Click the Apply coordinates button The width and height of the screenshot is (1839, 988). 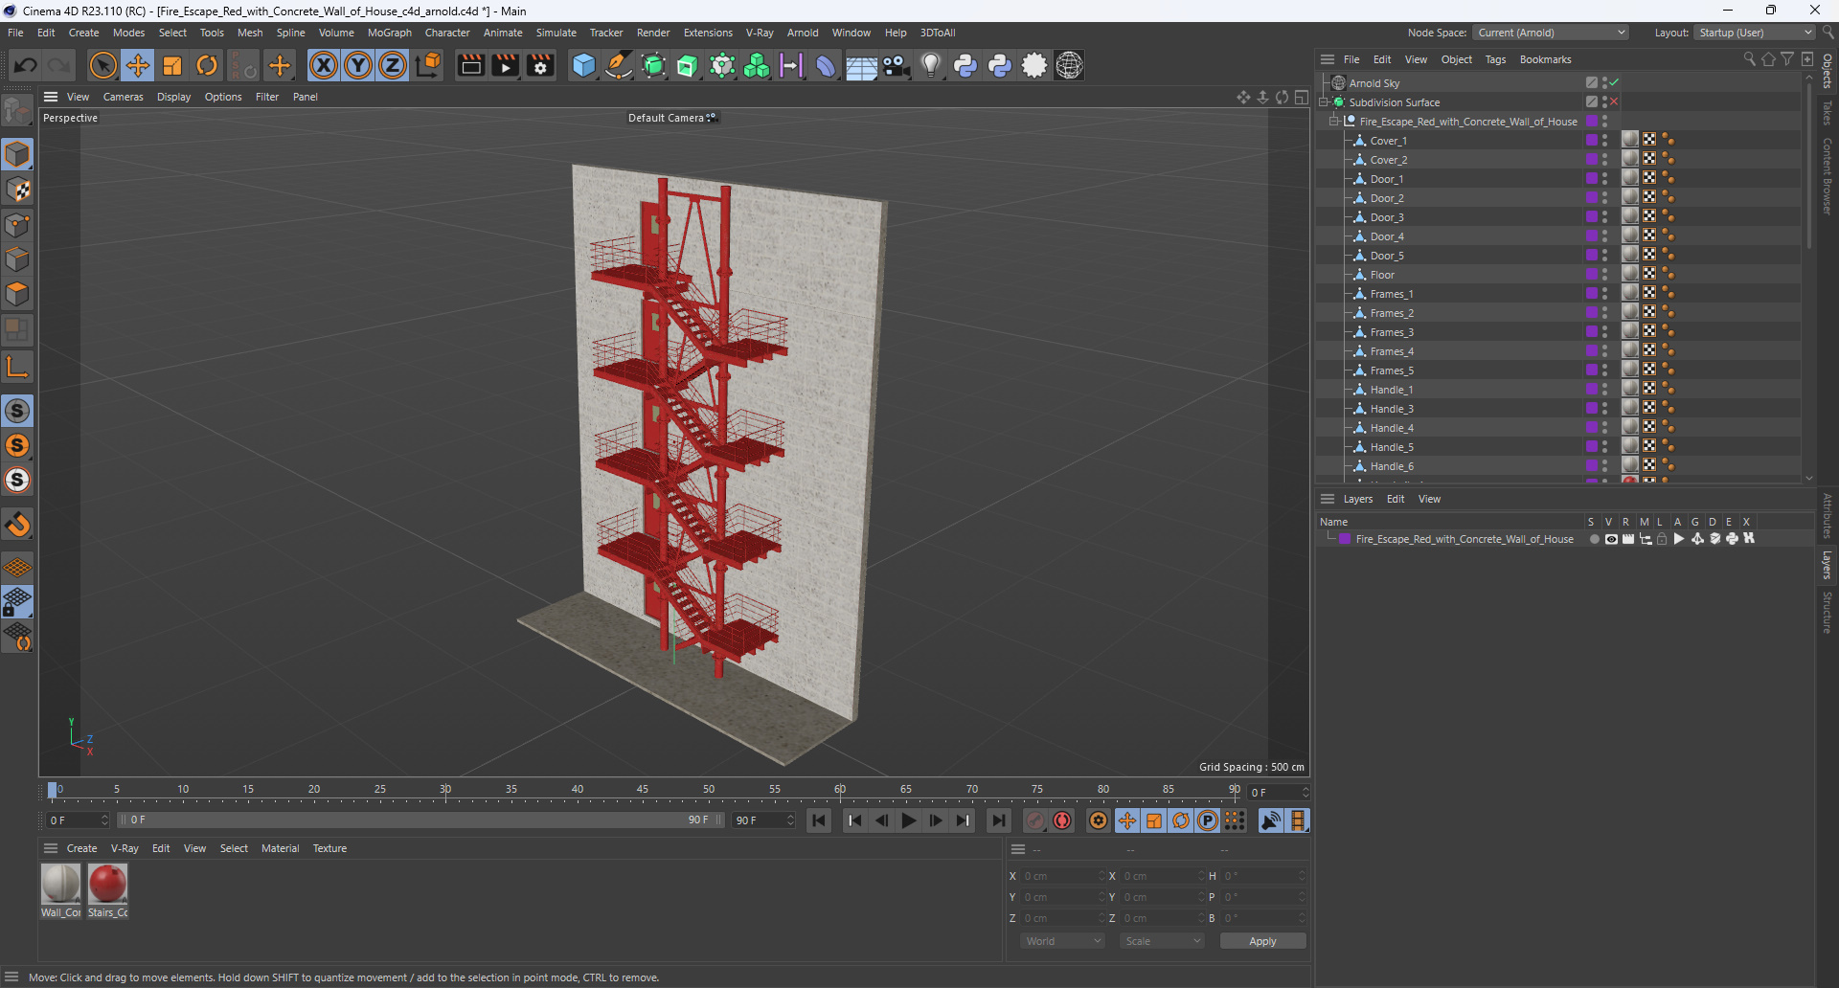[x=1262, y=941]
